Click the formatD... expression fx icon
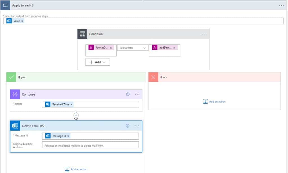The height and width of the screenshot is (173, 288). click(91, 47)
